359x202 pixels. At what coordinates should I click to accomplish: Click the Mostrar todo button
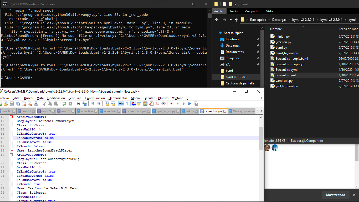coord(336,195)
